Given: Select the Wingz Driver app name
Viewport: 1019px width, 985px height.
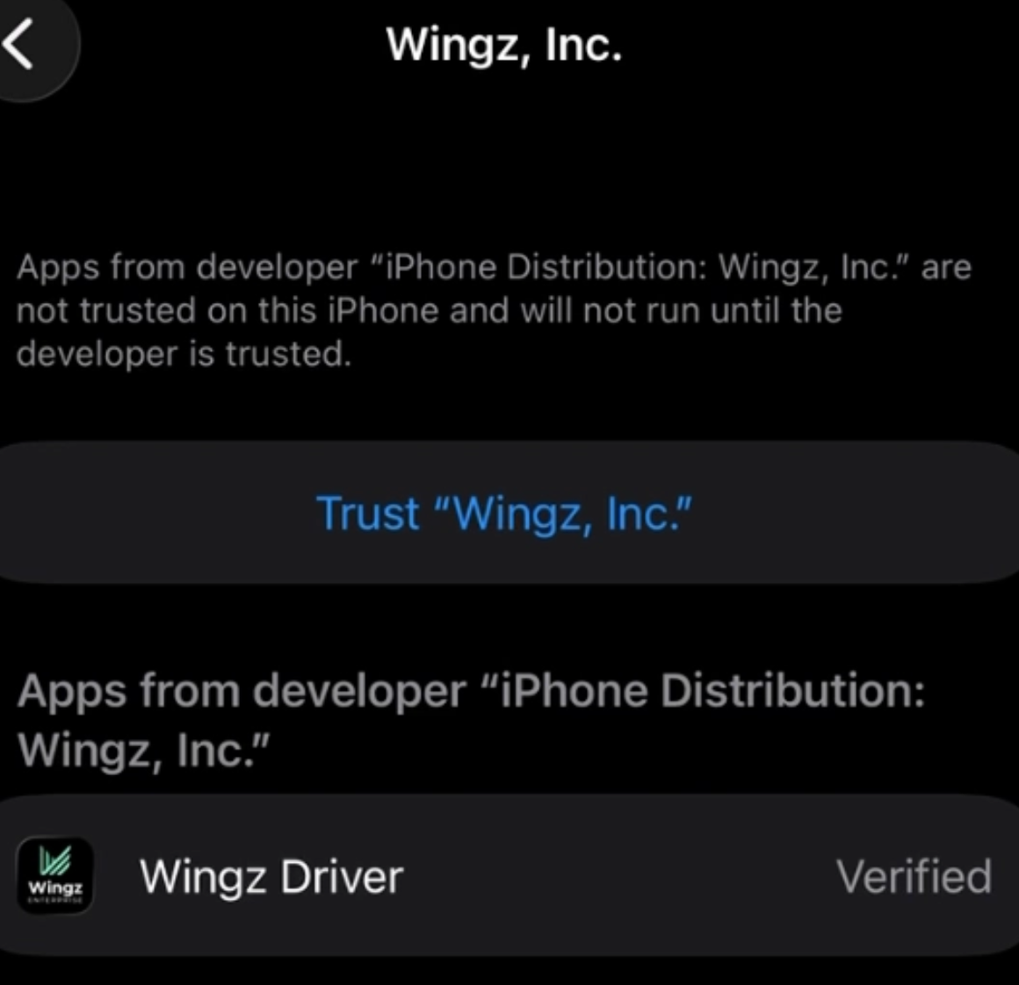Looking at the screenshot, I should [x=271, y=876].
